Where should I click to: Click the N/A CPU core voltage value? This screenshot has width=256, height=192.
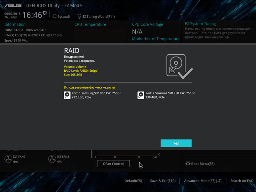[137, 31]
